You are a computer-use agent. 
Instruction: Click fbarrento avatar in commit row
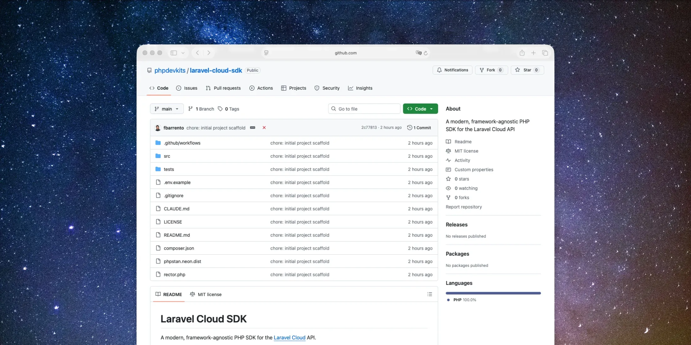(158, 128)
